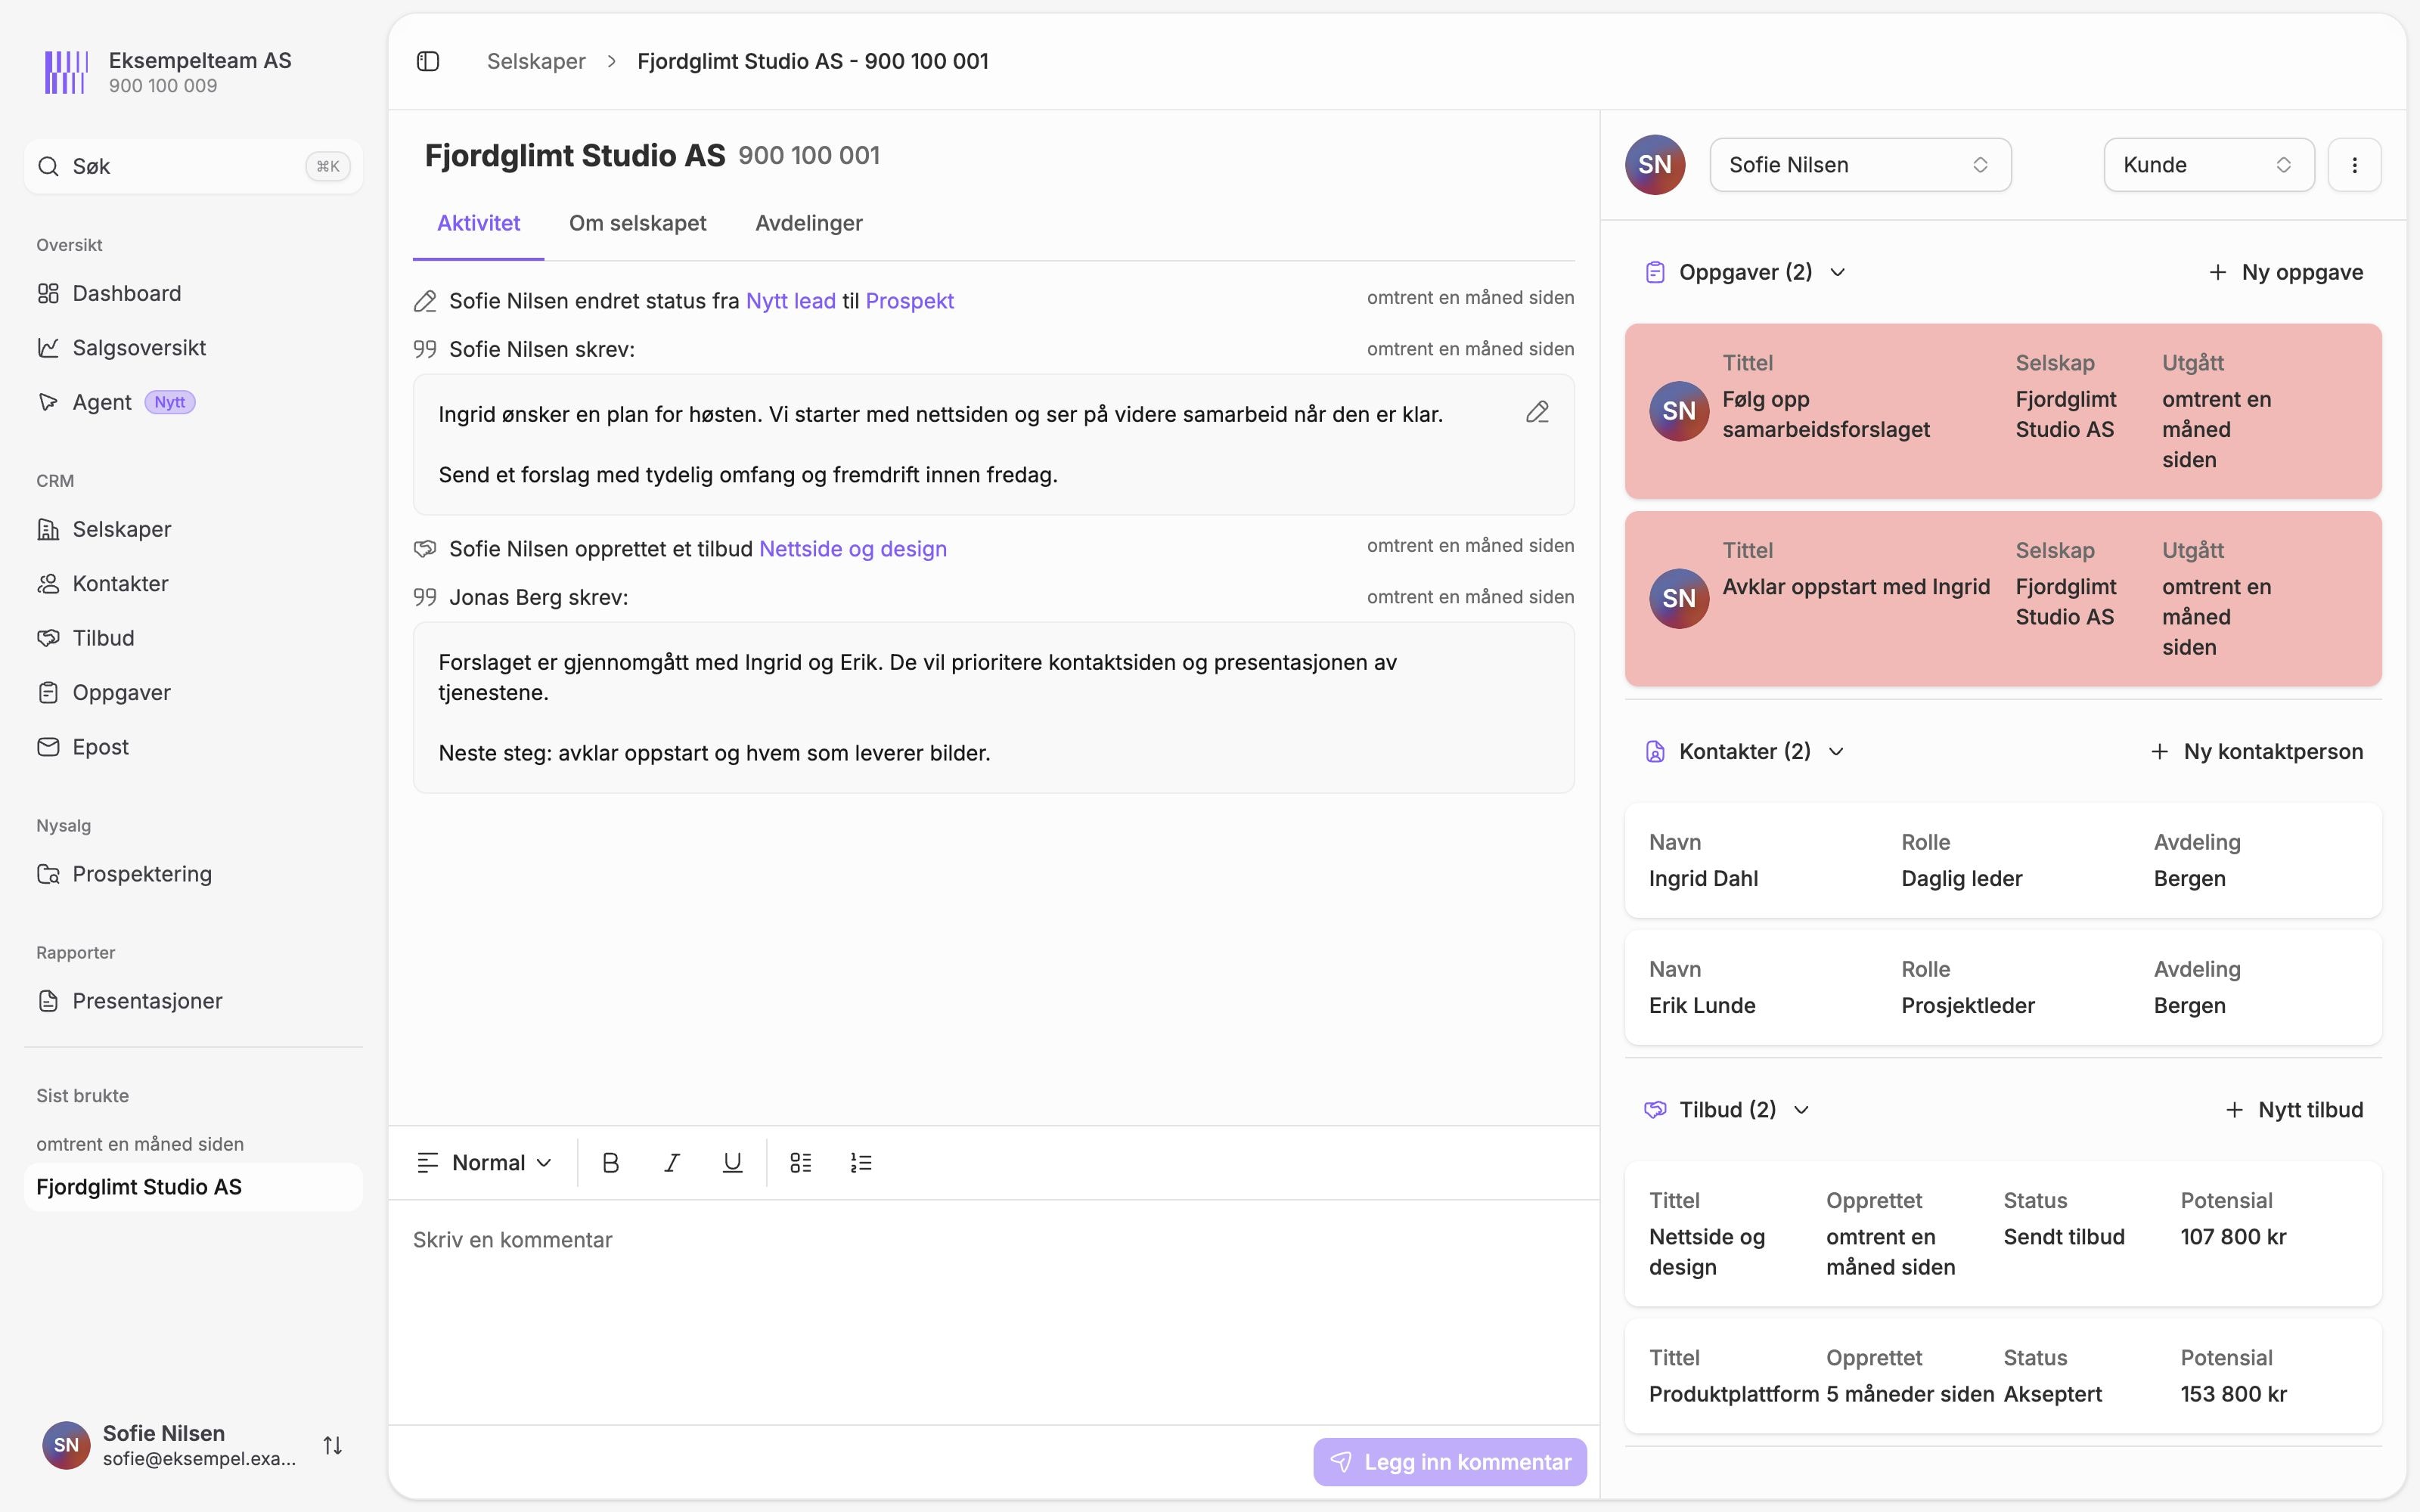Open the Agent page
The image size is (2420, 1512).
click(x=194, y=402)
